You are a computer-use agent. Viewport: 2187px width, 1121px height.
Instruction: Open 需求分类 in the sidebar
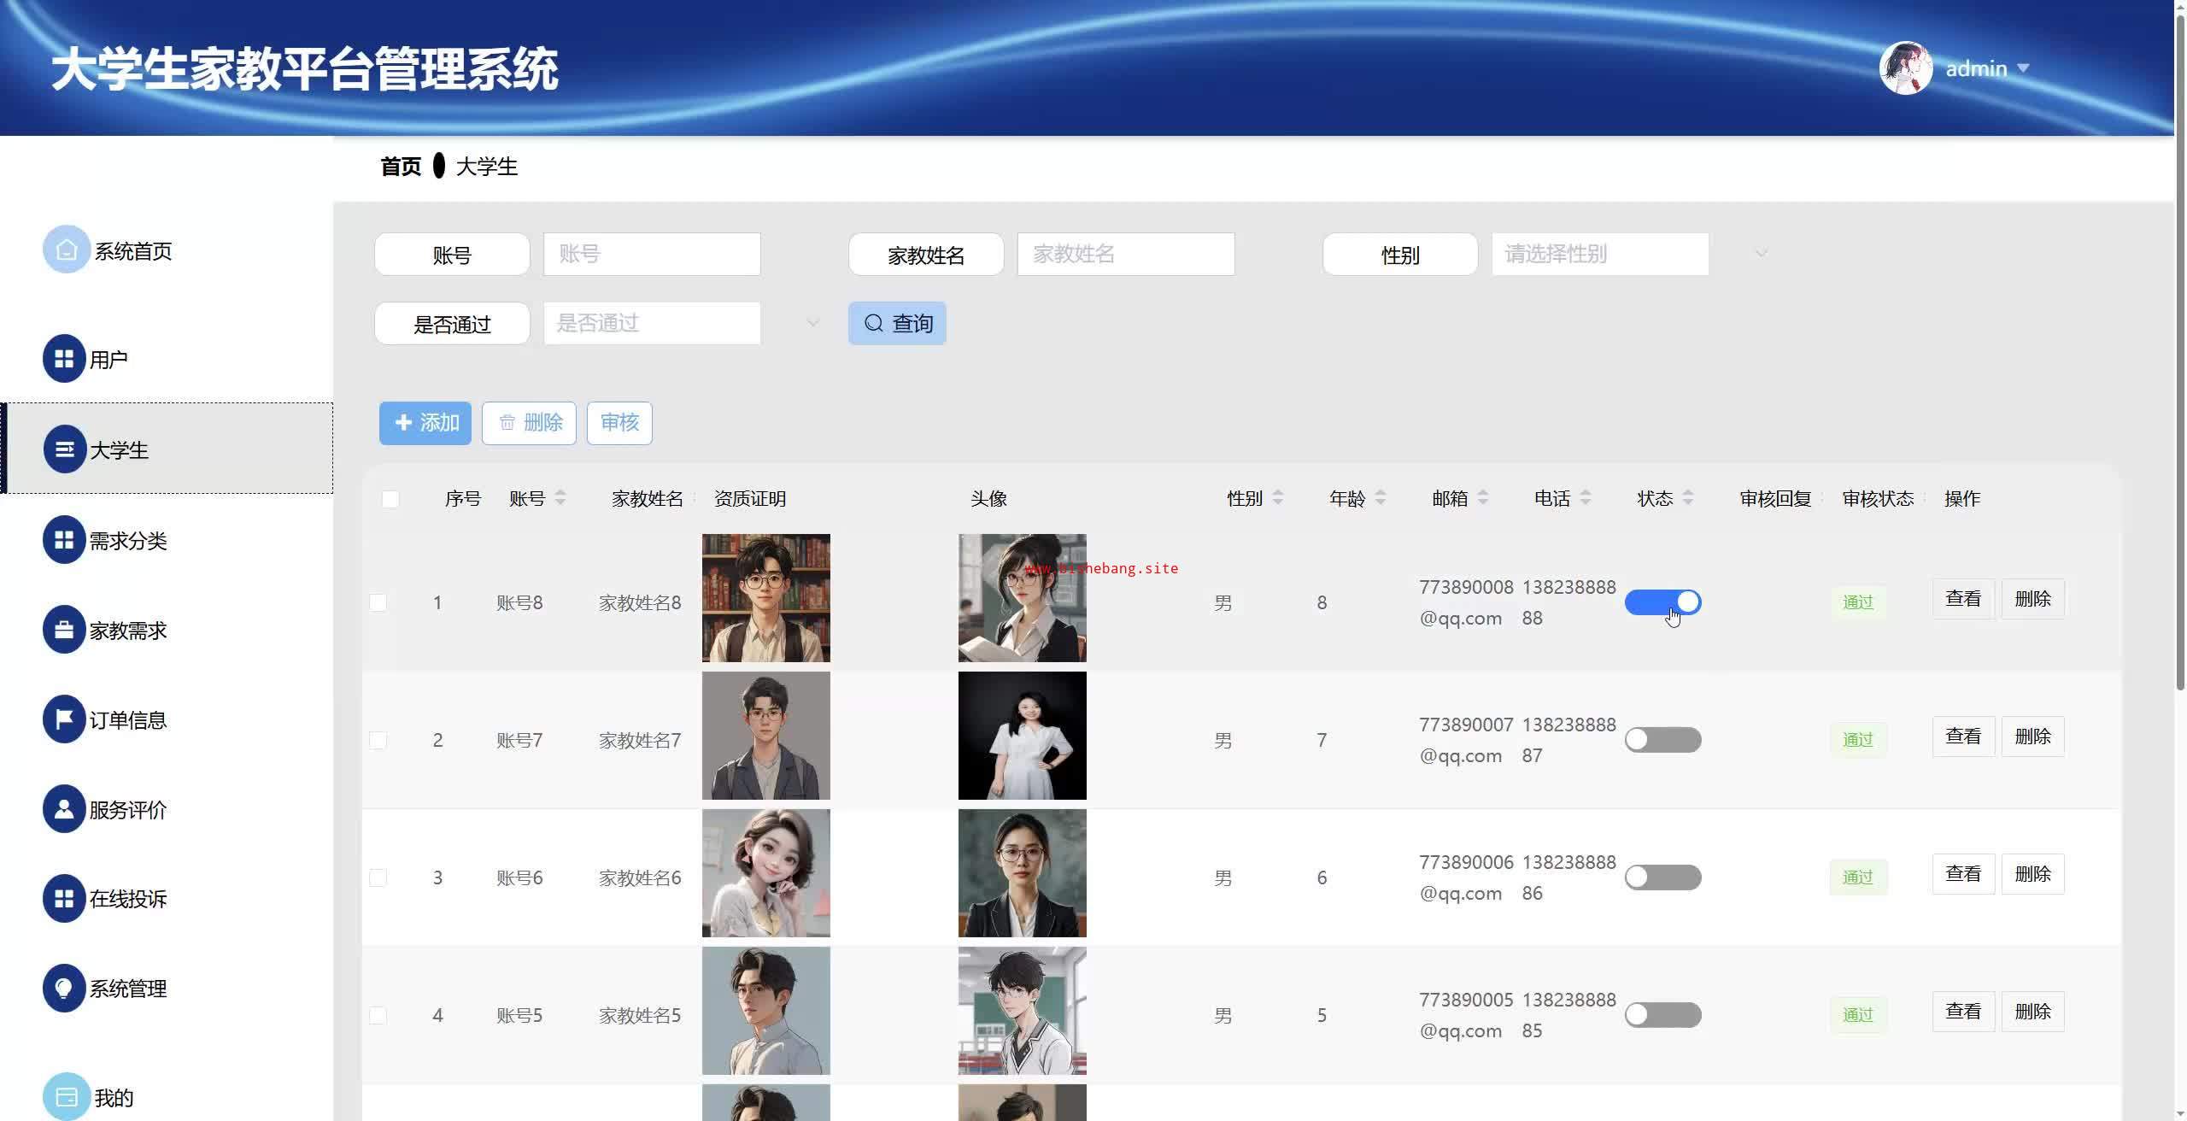tap(128, 541)
